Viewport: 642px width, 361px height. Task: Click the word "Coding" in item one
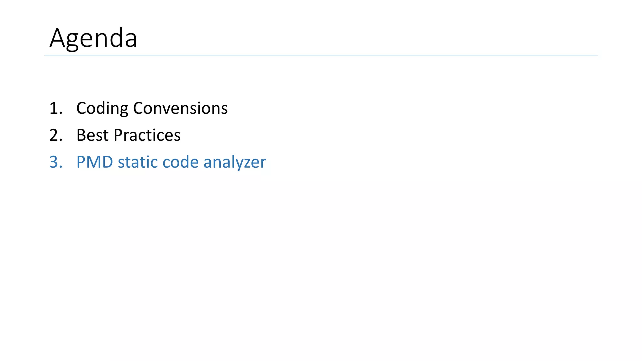point(102,109)
